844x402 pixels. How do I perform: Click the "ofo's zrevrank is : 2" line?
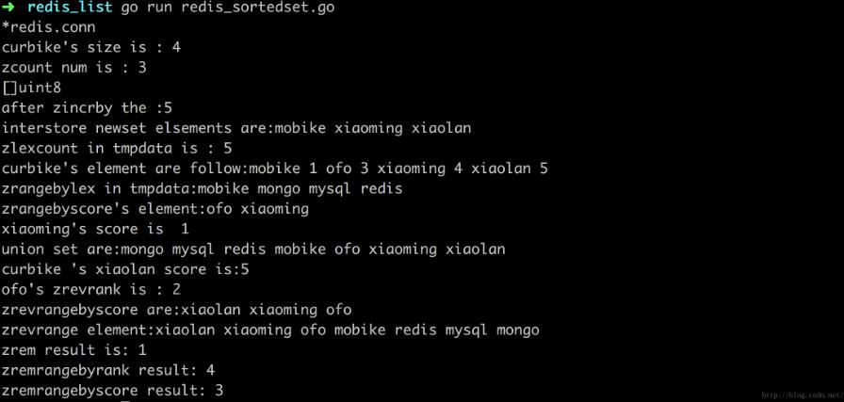(91, 289)
